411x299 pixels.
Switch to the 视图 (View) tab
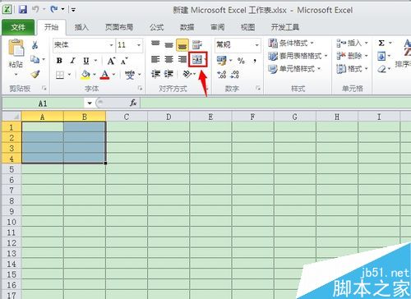(247, 27)
